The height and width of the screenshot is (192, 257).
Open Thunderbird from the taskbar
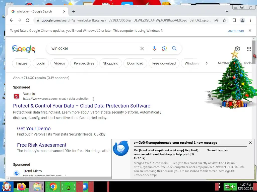[x=85, y=187]
